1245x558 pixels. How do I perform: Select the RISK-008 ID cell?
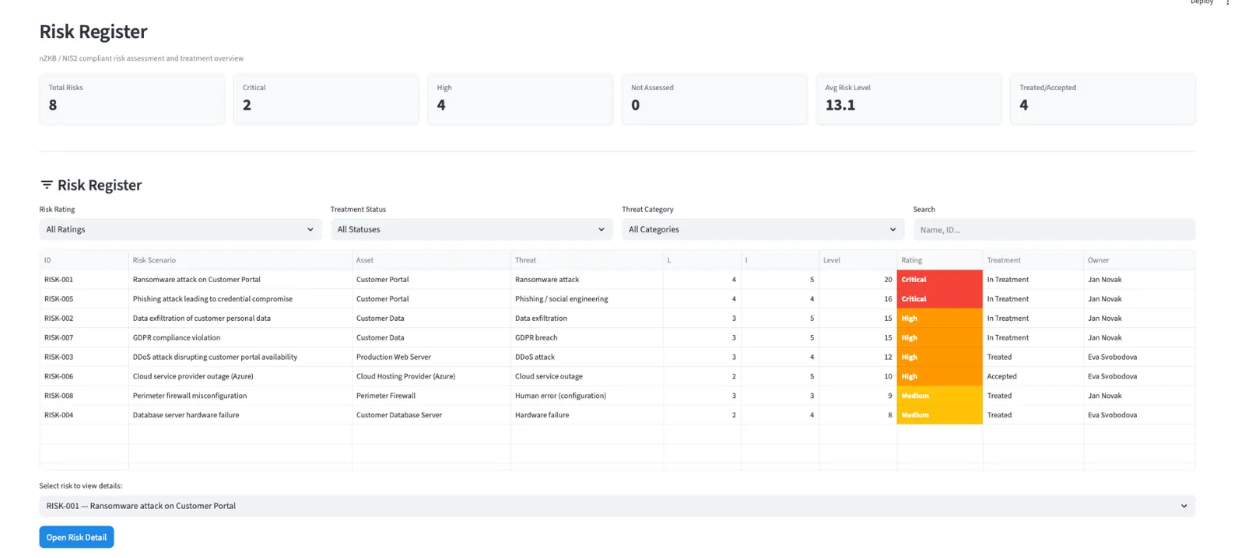84,396
